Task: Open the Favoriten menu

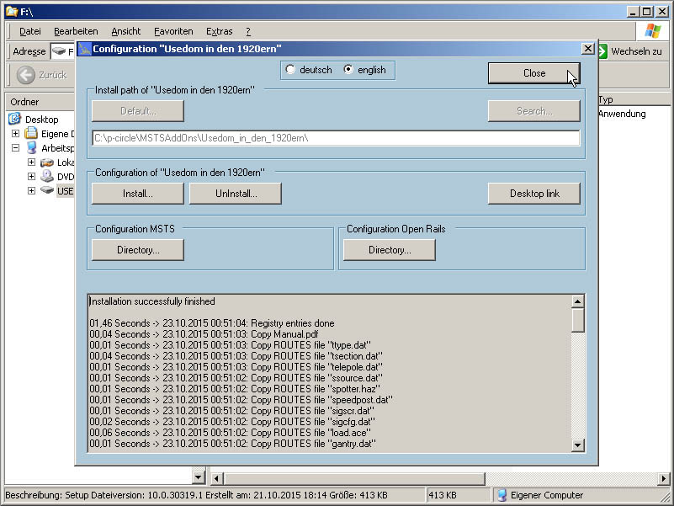Action: point(173,31)
